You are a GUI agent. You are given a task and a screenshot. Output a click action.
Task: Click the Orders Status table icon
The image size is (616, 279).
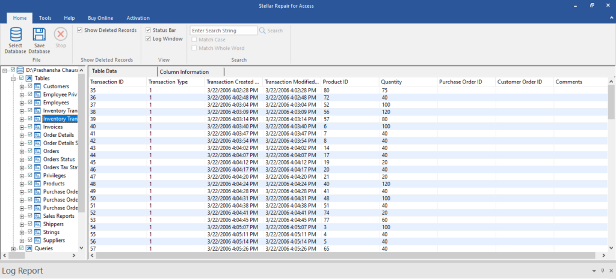click(37, 159)
